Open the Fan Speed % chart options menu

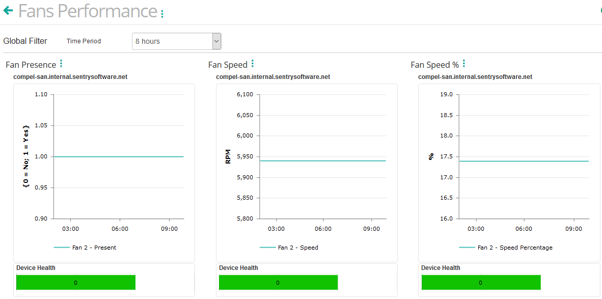[463, 63]
